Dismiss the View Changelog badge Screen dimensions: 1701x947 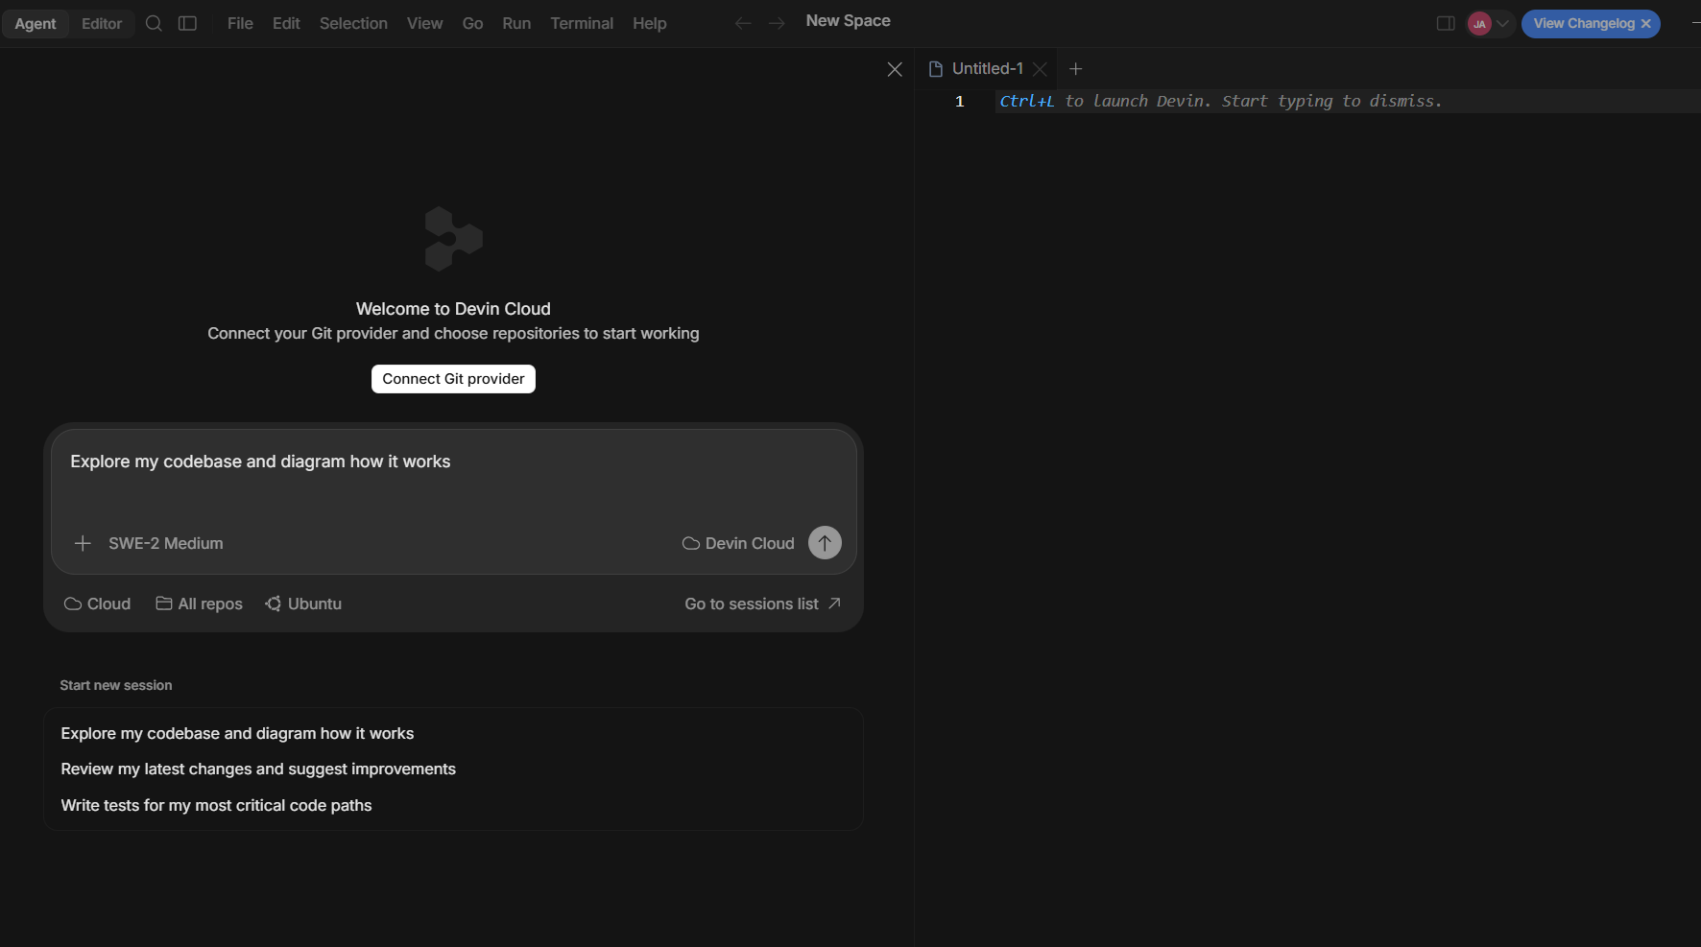pos(1646,24)
